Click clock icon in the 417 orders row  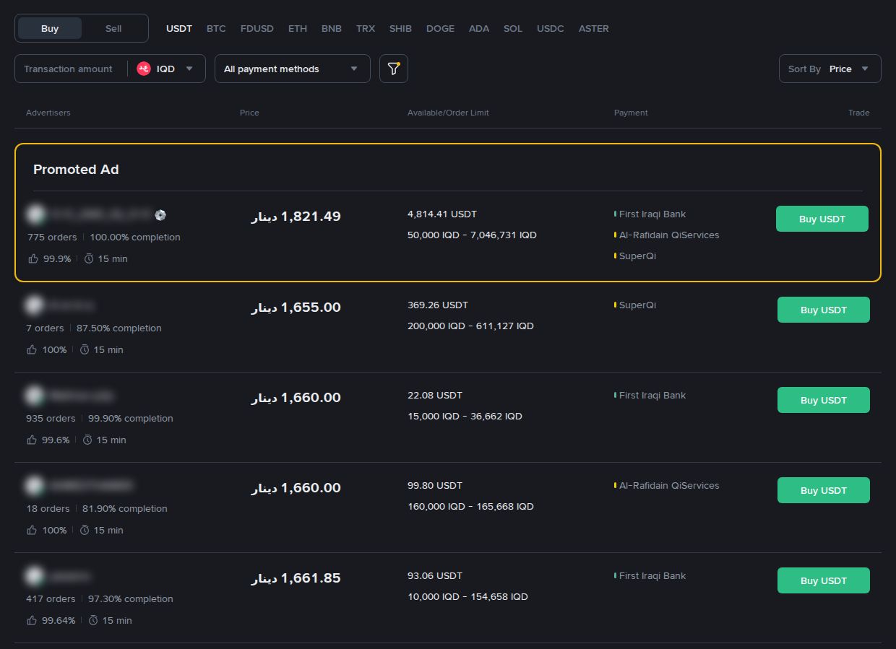93,620
